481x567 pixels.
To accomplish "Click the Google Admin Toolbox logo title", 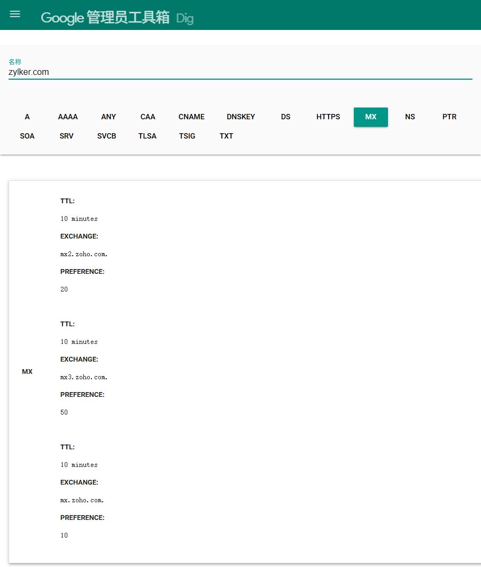I will [105, 17].
